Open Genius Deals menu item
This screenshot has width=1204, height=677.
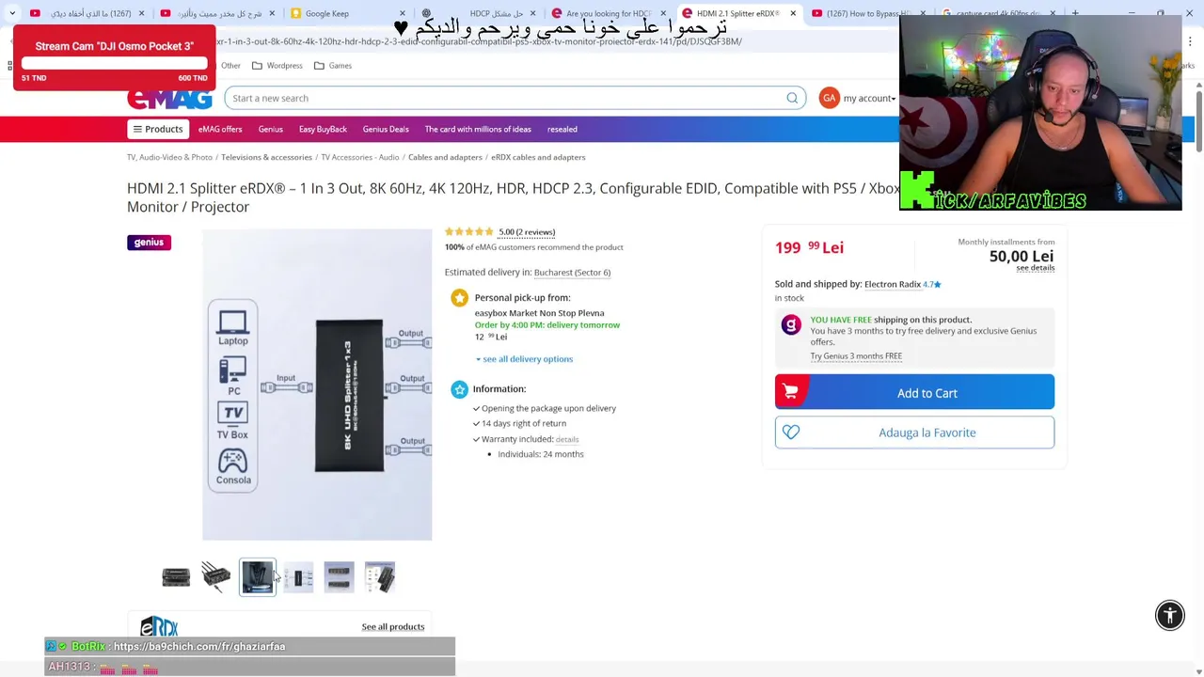pyautogui.click(x=386, y=129)
